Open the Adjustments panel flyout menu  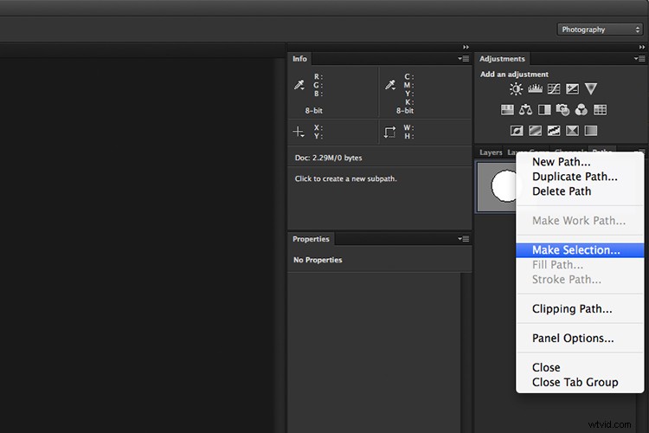click(639, 59)
